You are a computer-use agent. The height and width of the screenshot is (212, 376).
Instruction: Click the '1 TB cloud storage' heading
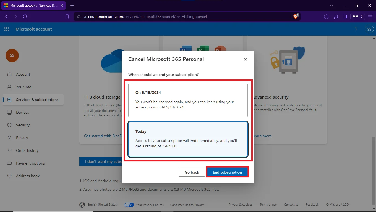[102, 97]
